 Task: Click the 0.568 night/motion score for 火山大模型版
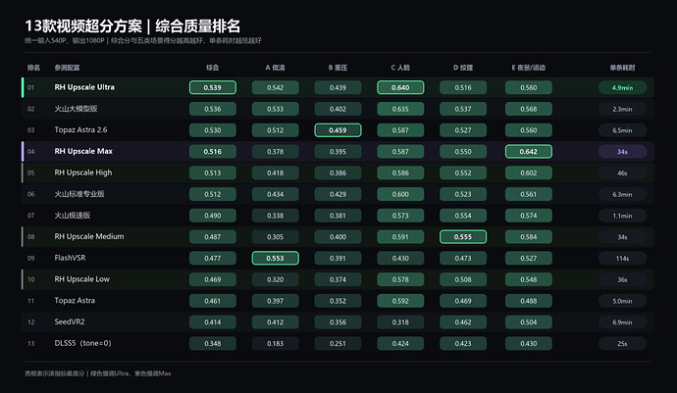(x=529, y=109)
